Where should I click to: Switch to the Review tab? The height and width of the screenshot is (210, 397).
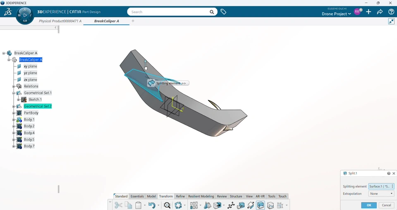(222, 196)
